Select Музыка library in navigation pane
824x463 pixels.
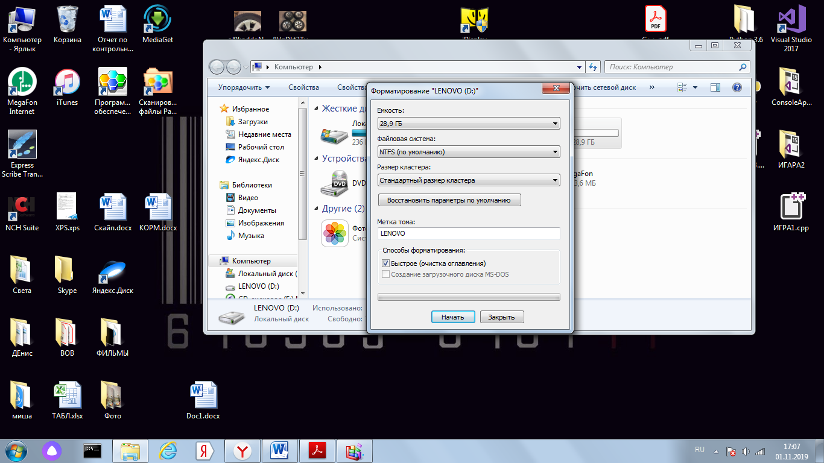coord(252,236)
